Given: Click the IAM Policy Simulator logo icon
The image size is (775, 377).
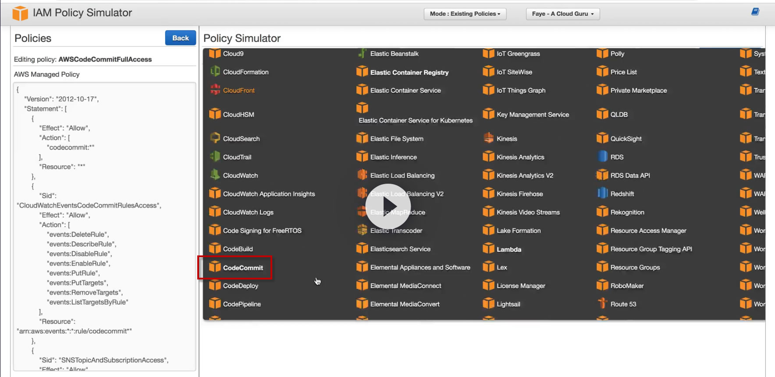Looking at the screenshot, I should click(20, 13).
